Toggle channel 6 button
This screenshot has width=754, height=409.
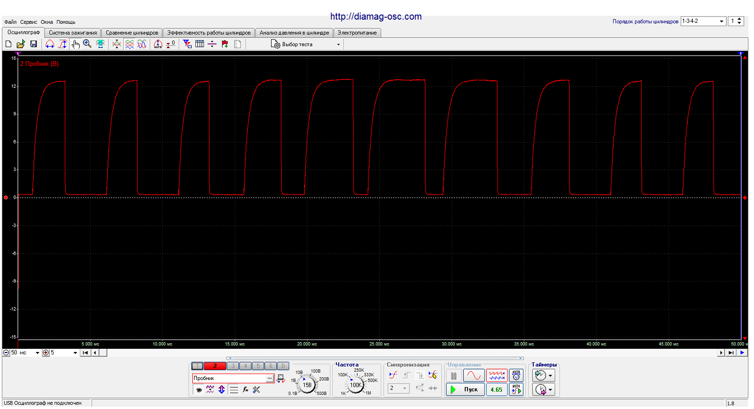(x=271, y=366)
